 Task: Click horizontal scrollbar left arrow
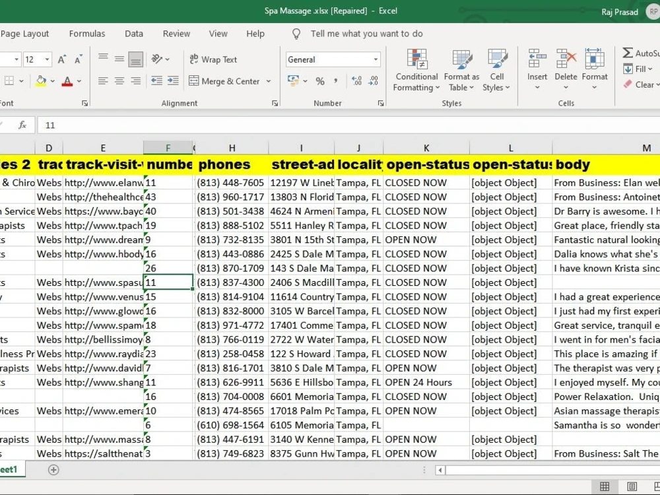pyautogui.click(x=440, y=470)
